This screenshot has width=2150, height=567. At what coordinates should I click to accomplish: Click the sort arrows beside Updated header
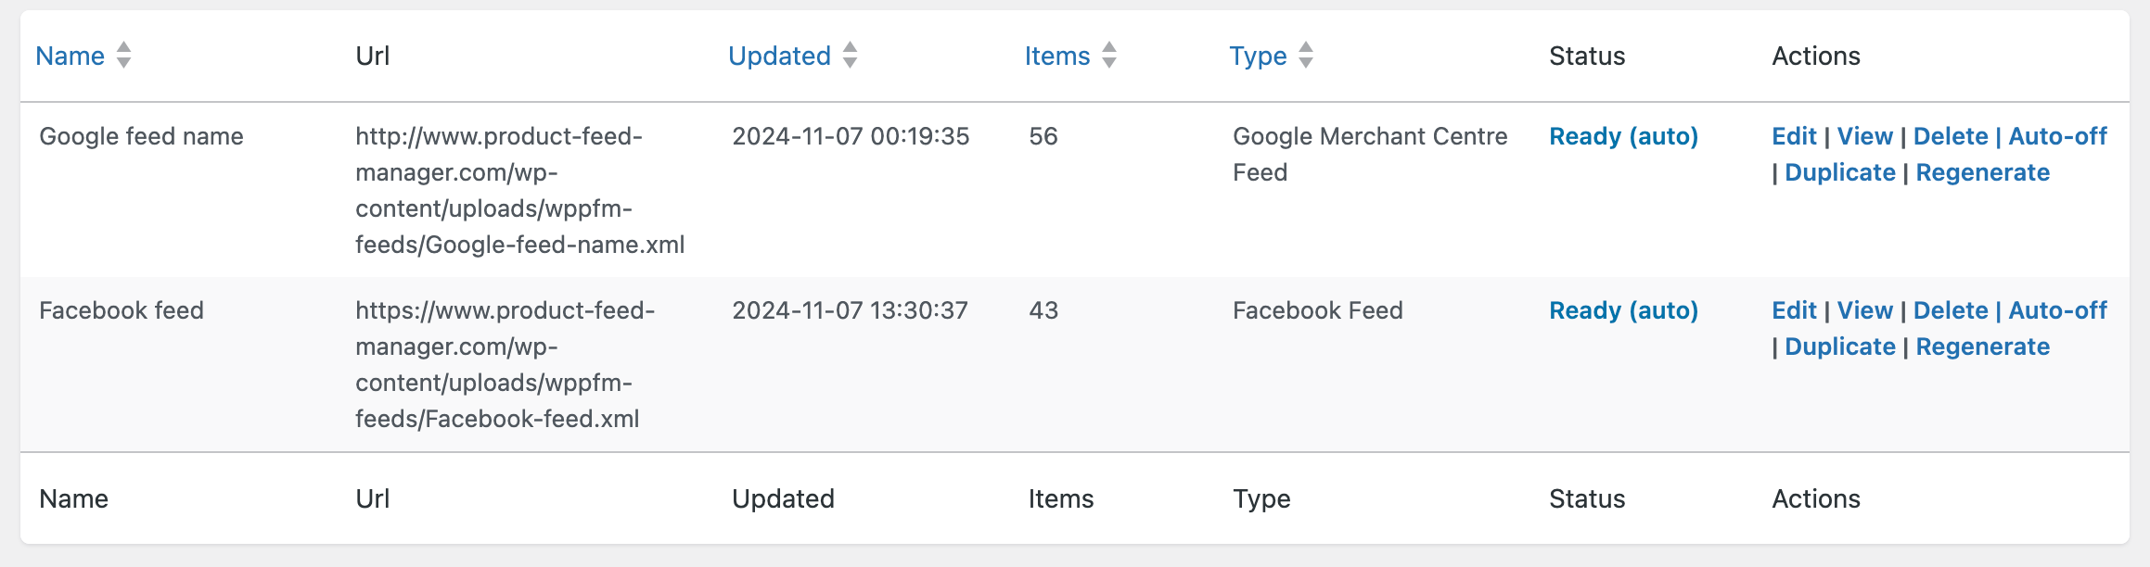850,56
